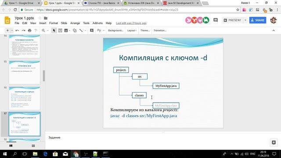Expand the input tools dropdown arrow
This screenshot has width=281, height=158.
click(x=104, y=31)
